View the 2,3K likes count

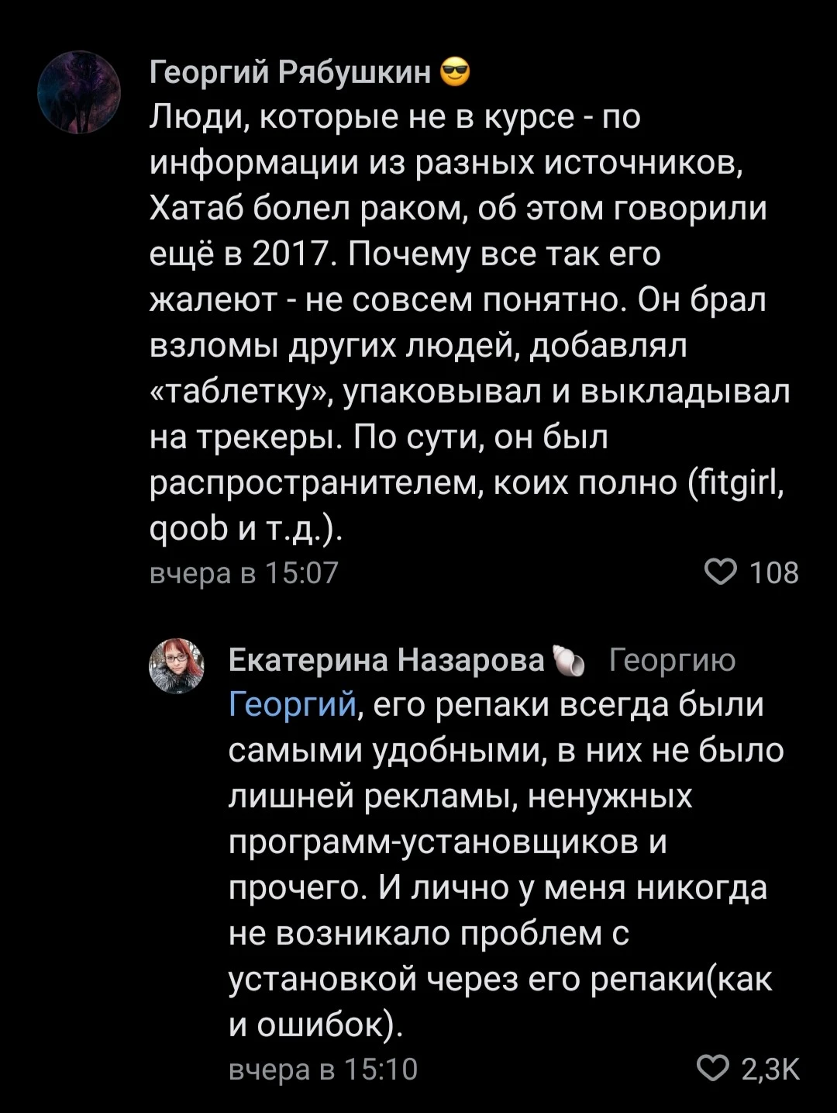tap(770, 1069)
